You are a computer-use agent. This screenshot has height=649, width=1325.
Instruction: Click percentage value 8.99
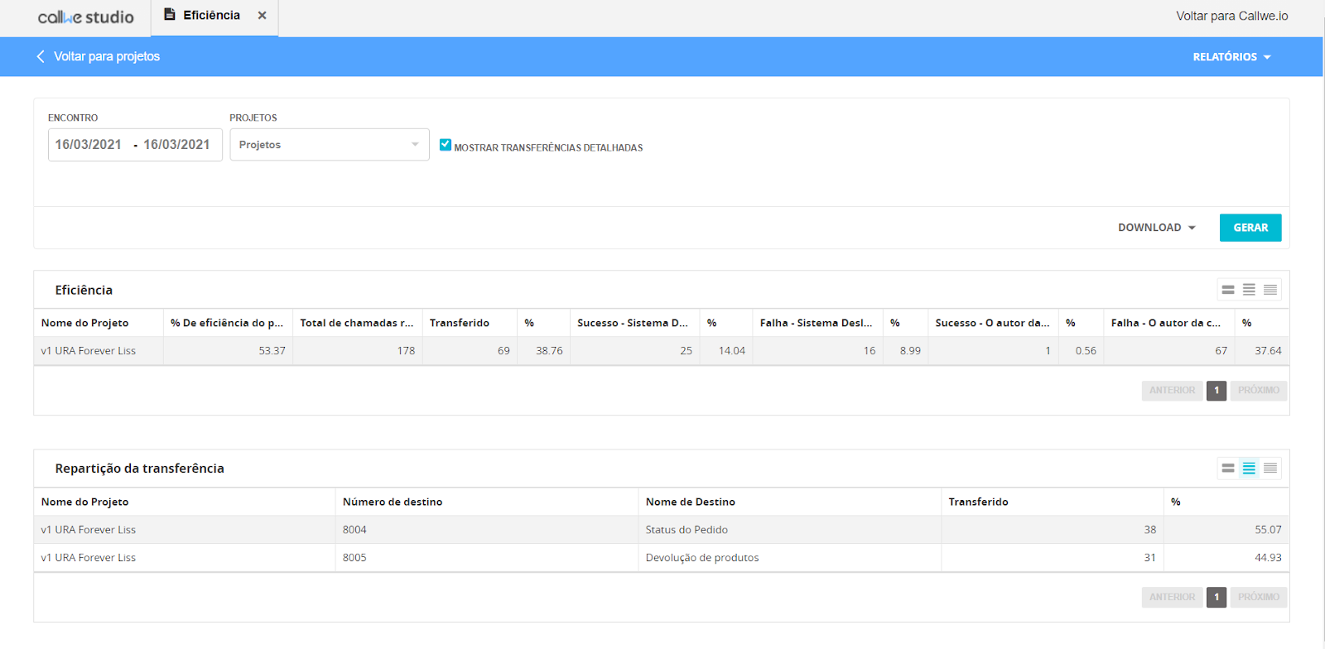point(910,351)
